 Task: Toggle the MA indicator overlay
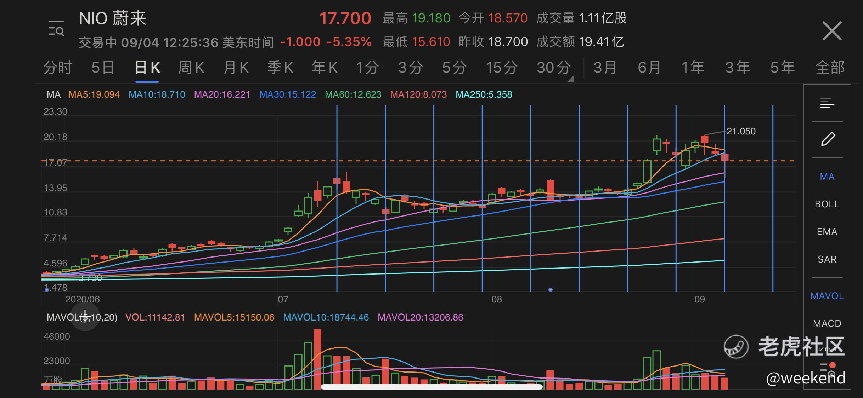point(827,177)
